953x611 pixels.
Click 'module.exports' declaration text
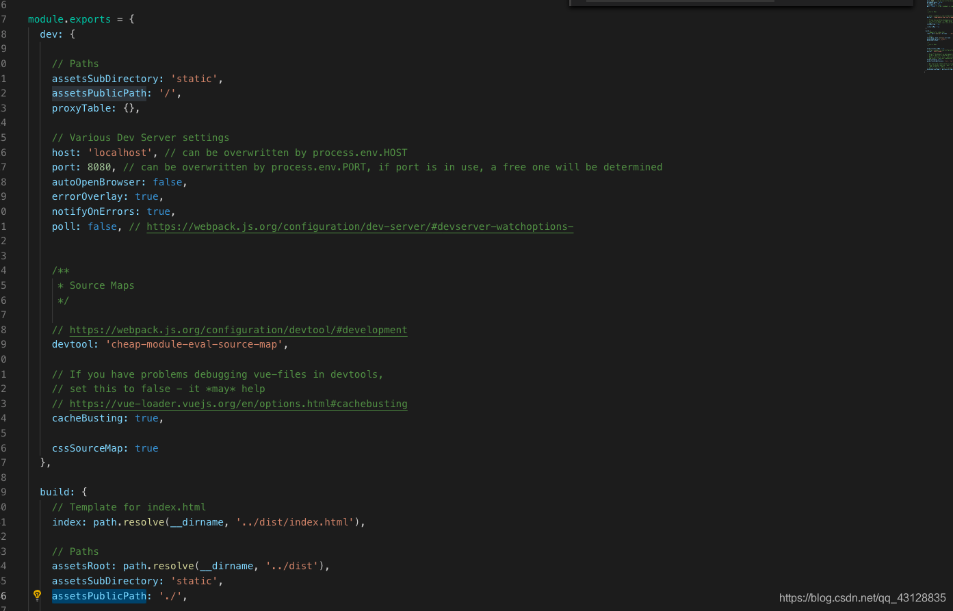[69, 19]
